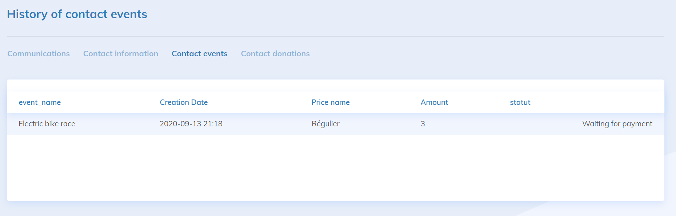Click the amount value 3 in the row
Screen dimensions: 676x216
tap(423, 124)
